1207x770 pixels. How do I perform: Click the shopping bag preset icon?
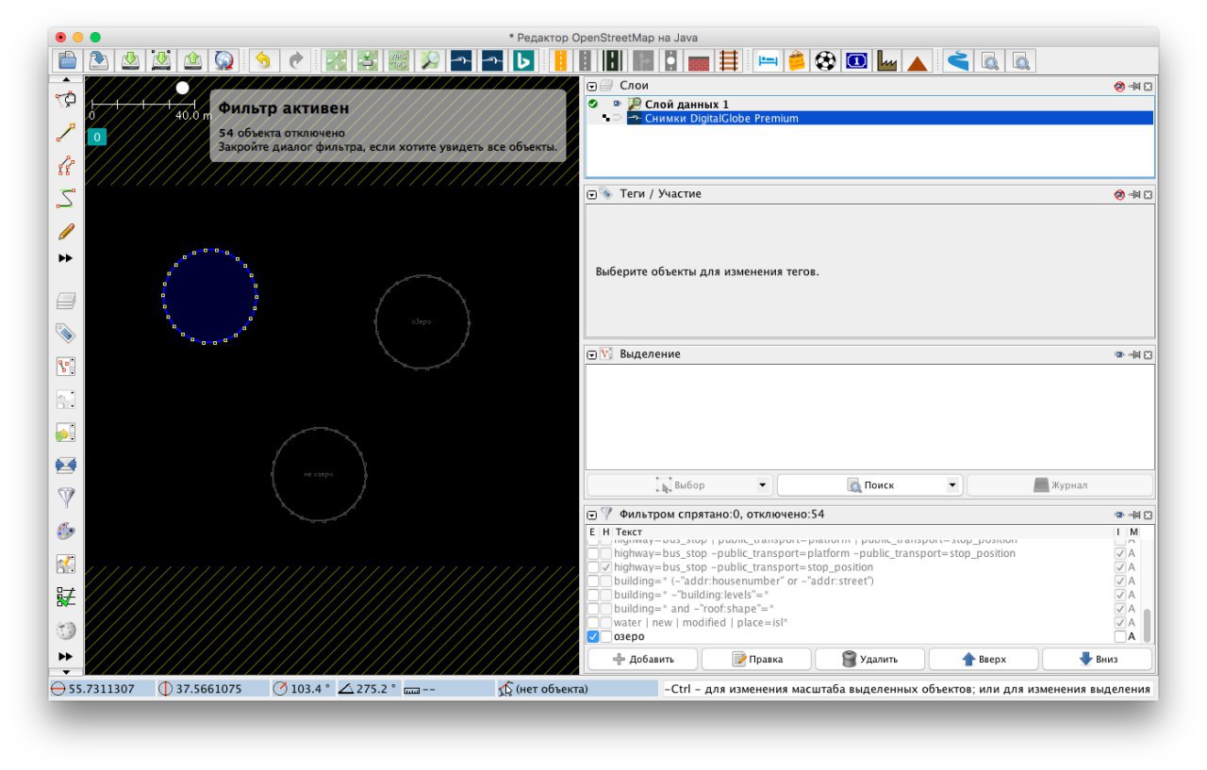click(797, 61)
